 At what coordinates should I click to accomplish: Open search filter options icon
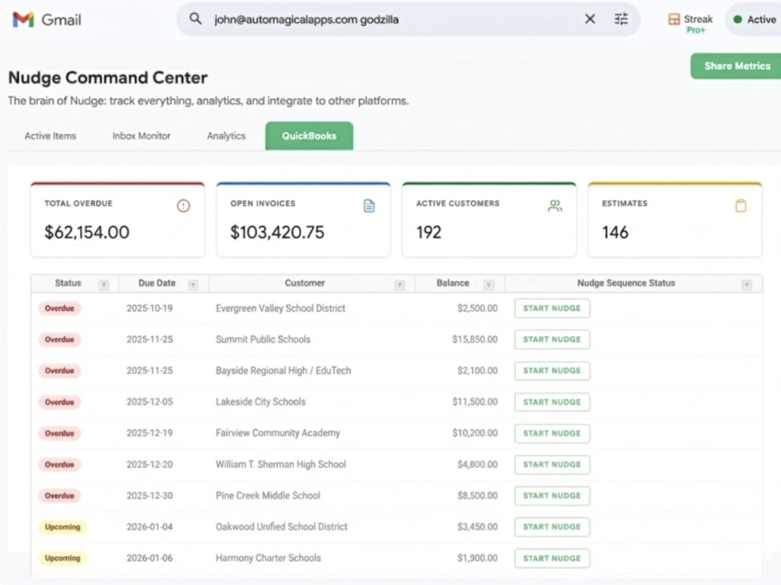tap(621, 19)
